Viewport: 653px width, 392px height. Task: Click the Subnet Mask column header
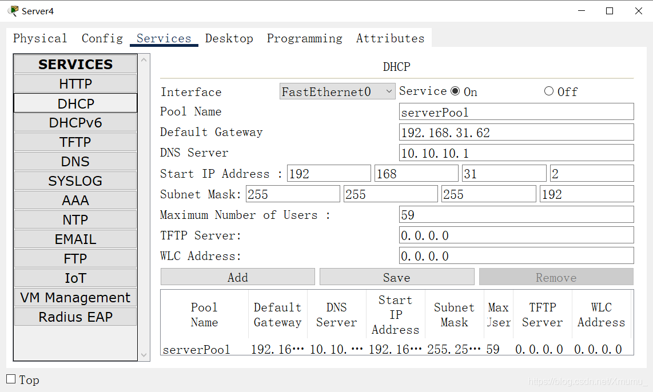[x=455, y=315]
